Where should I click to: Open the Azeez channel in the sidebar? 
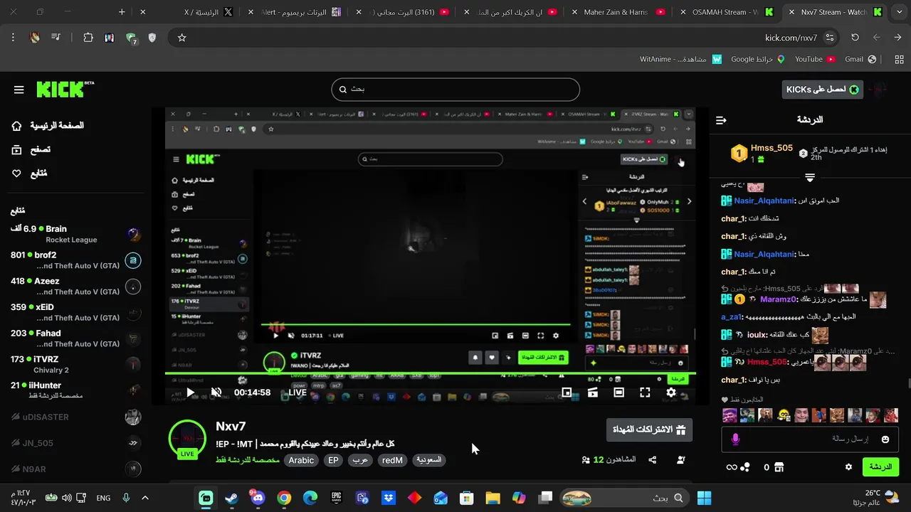click(x=75, y=287)
